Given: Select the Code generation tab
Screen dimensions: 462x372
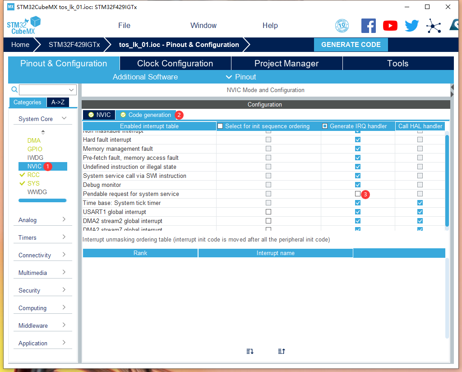Looking at the screenshot, I should click(146, 115).
